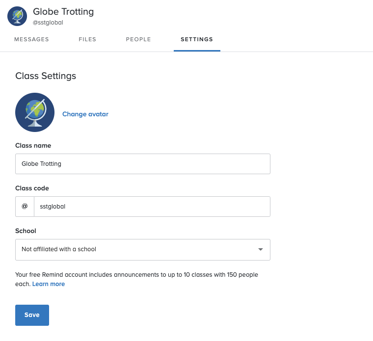Click the Class Settings heading
Viewport: 373px width, 341px height.
46,76
